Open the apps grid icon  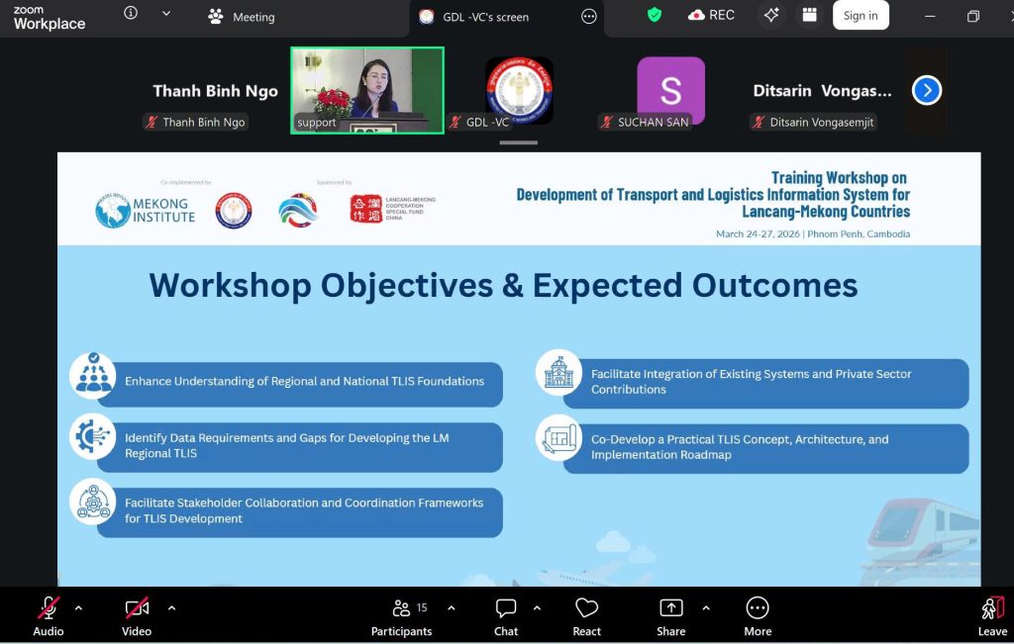click(x=810, y=15)
